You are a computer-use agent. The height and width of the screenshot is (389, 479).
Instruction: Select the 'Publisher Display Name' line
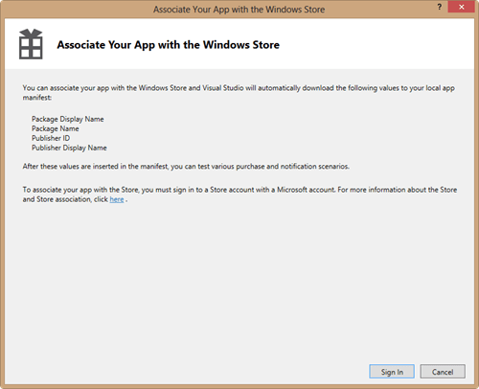pos(69,148)
